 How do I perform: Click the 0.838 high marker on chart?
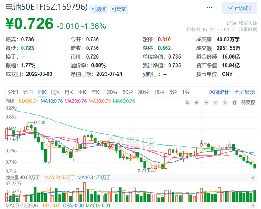[40, 122]
